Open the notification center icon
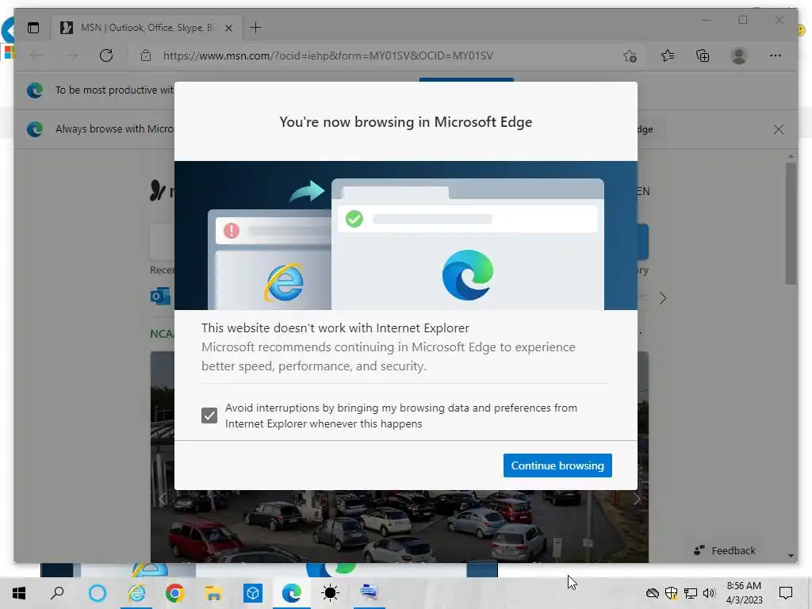812x609 pixels. click(x=786, y=593)
